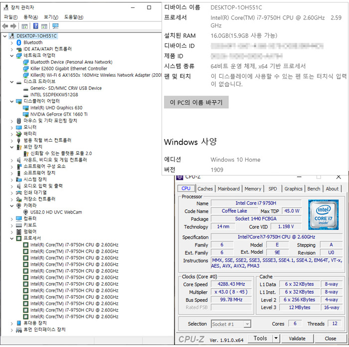Click the Max TDP 45.0 W value
The image size is (349, 347).
point(292,211)
